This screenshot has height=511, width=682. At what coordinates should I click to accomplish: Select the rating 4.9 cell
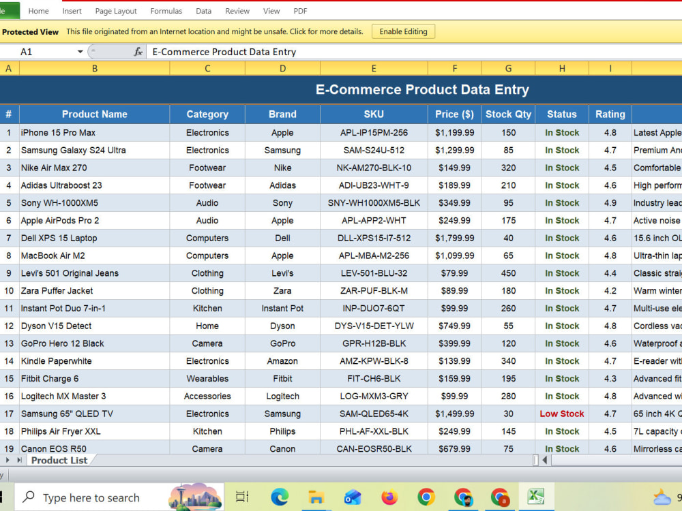pos(610,203)
